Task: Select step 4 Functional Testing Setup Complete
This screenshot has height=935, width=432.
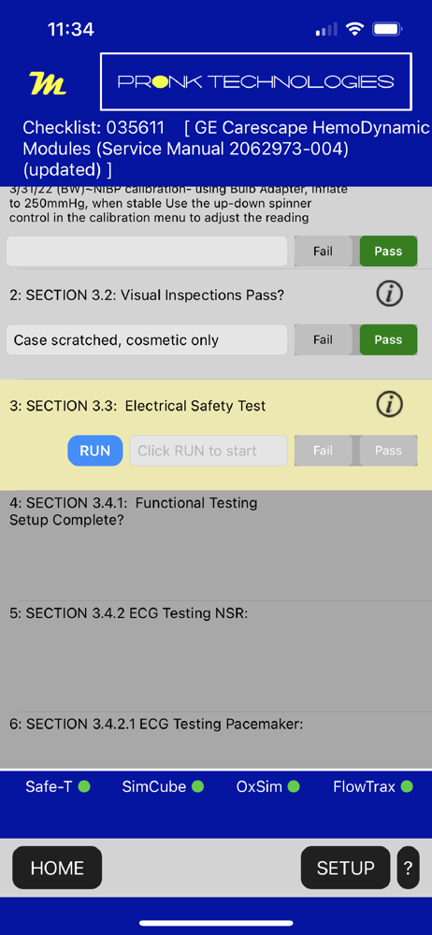Action: 216,546
